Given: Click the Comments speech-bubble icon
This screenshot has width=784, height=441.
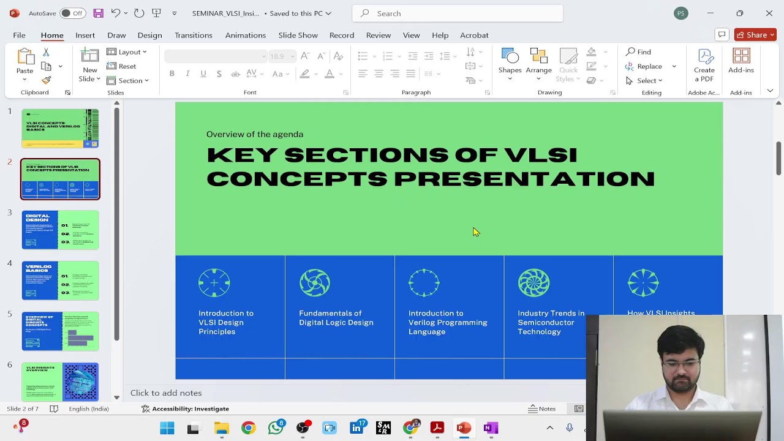Looking at the screenshot, I should point(722,35).
